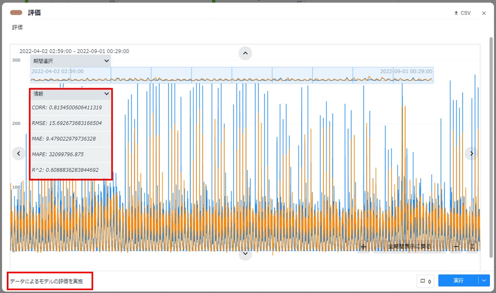This screenshot has width=496, height=293.
Task: Click 全期間表示に戻る to reset view
Action: click(x=409, y=247)
